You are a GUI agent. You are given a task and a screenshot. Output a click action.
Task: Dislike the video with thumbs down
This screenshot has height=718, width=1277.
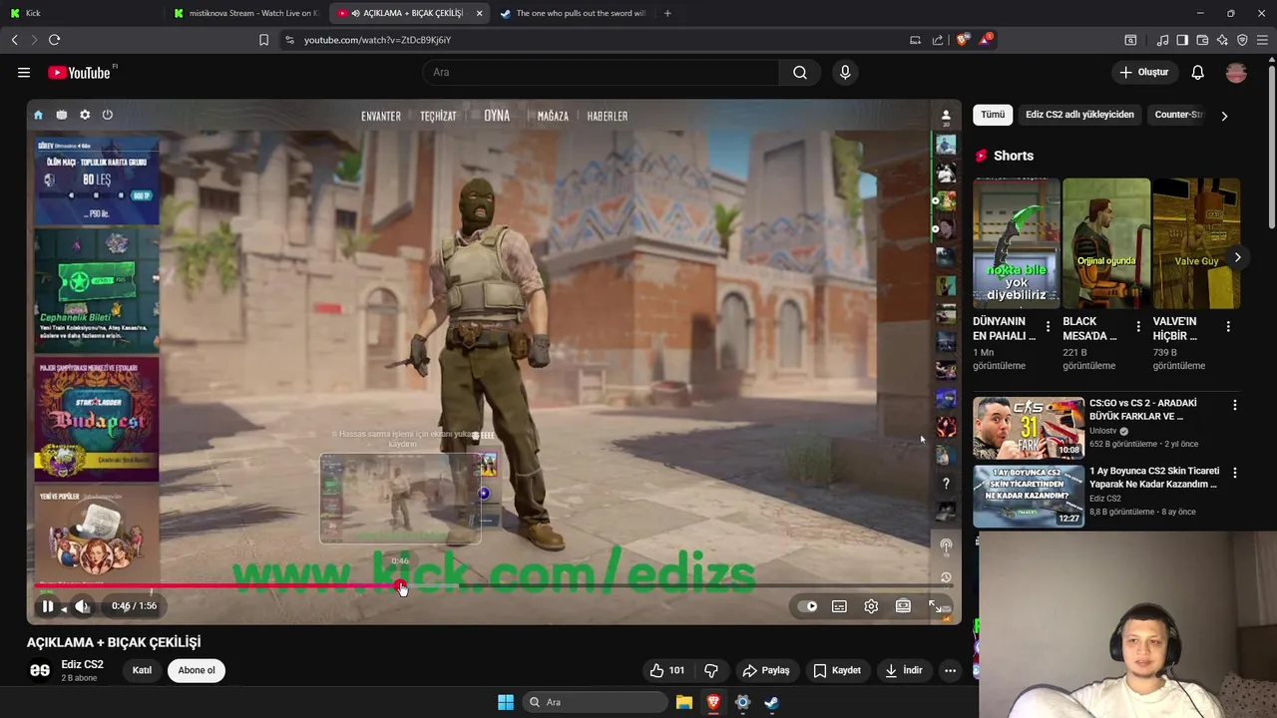pos(711,670)
